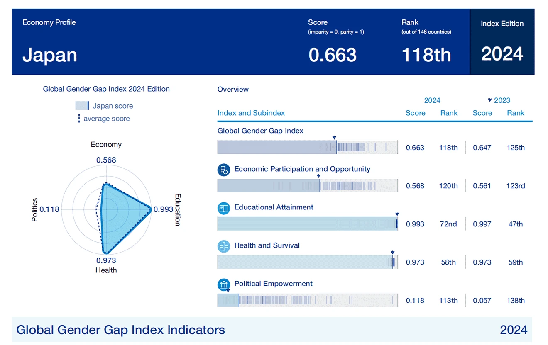Open the Educational Attainment subindex label
The width and height of the screenshot is (548, 345).
[274, 207]
